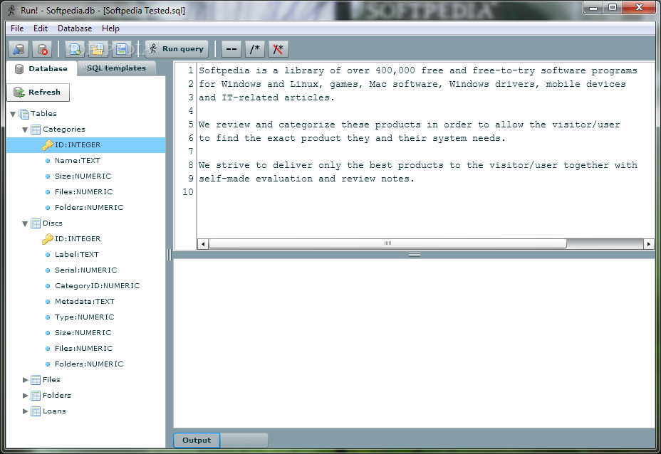The width and height of the screenshot is (661, 454).
Task: Insert line comment with the -- button
Action: pyautogui.click(x=231, y=49)
